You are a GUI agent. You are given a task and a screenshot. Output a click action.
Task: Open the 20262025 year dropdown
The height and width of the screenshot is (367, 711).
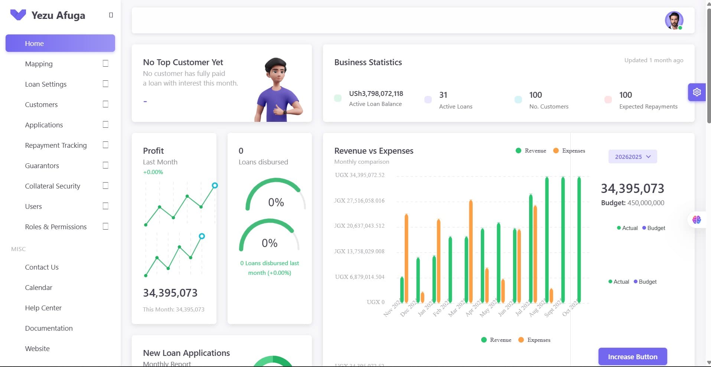[632, 156]
